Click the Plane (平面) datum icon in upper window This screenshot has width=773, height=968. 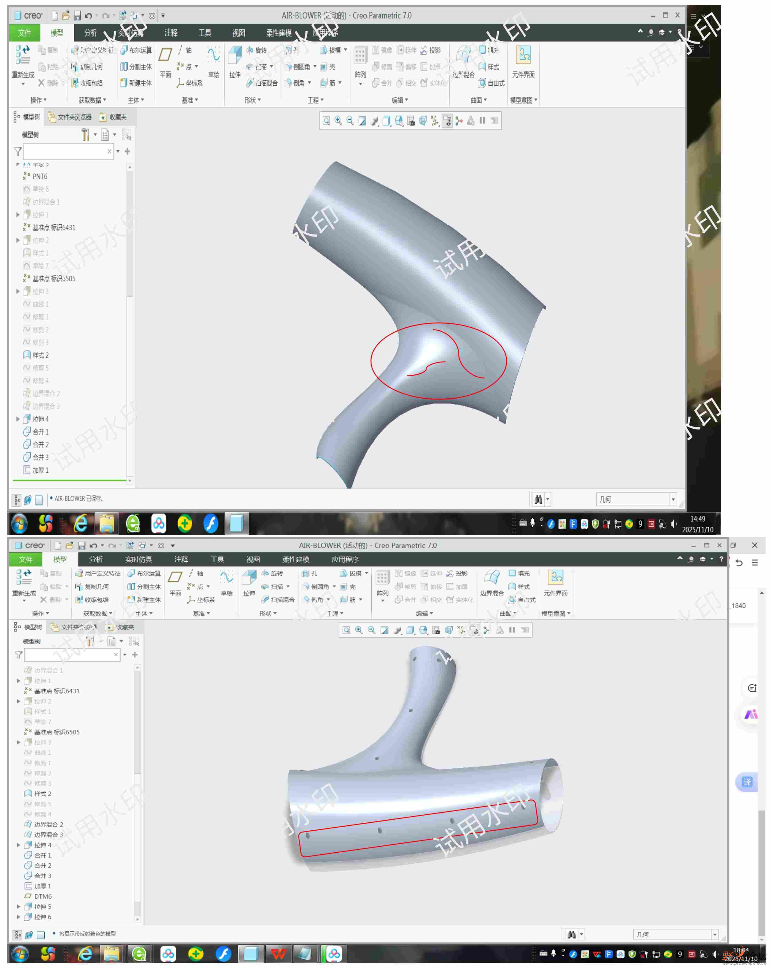(x=165, y=55)
